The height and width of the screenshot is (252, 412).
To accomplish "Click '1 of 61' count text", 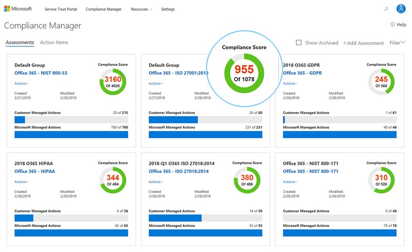I will (391, 113).
